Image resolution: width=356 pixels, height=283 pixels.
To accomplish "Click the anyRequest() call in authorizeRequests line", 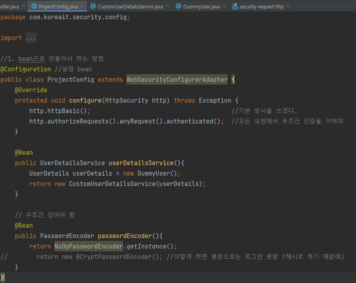I will 141,121.
